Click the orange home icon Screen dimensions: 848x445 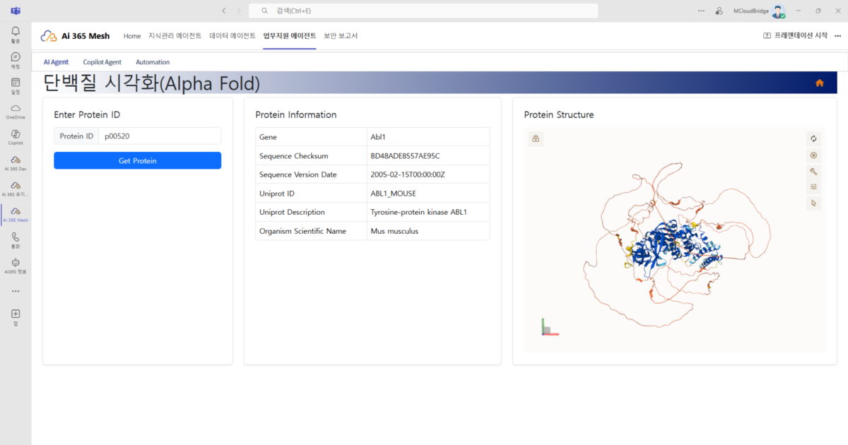pyautogui.click(x=820, y=83)
